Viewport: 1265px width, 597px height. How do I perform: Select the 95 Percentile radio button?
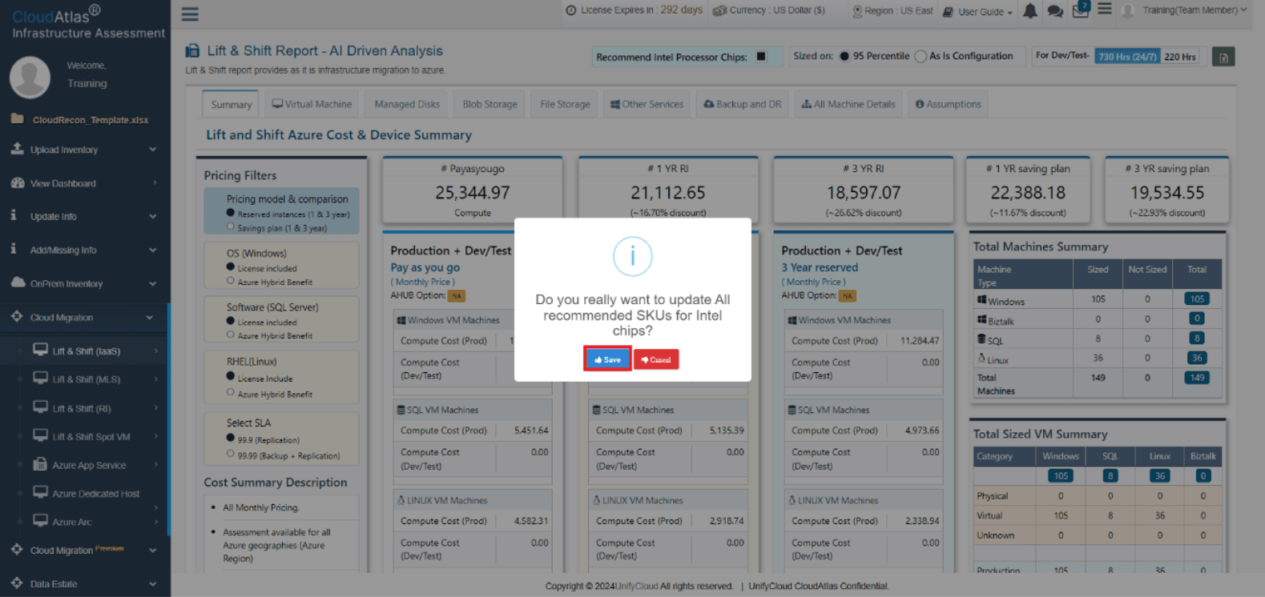coord(844,56)
